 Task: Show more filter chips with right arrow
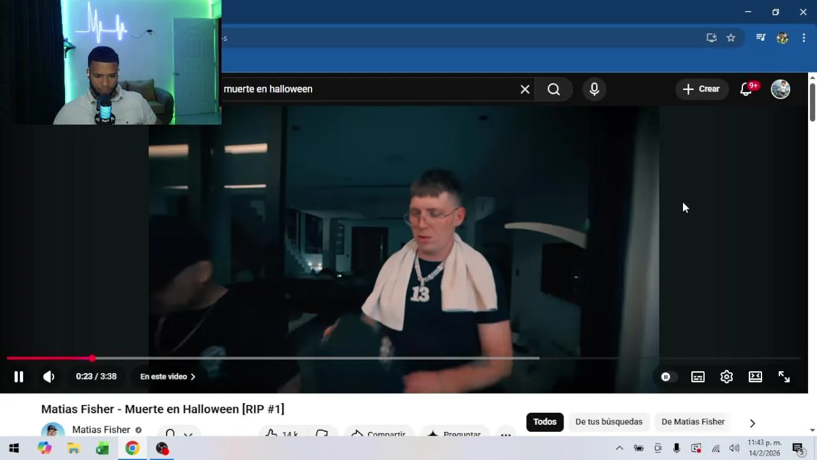[752, 423]
